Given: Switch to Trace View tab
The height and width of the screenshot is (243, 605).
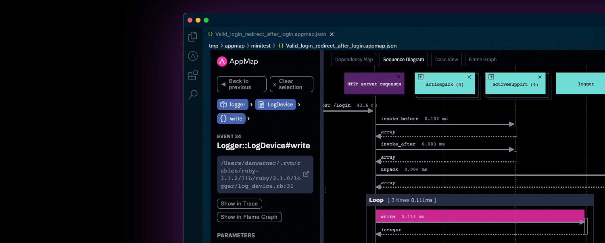Looking at the screenshot, I should click(x=446, y=59).
